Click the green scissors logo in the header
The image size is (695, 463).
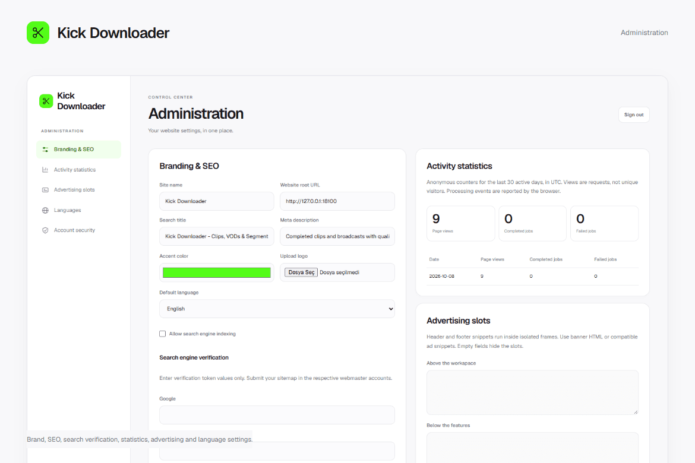38,33
